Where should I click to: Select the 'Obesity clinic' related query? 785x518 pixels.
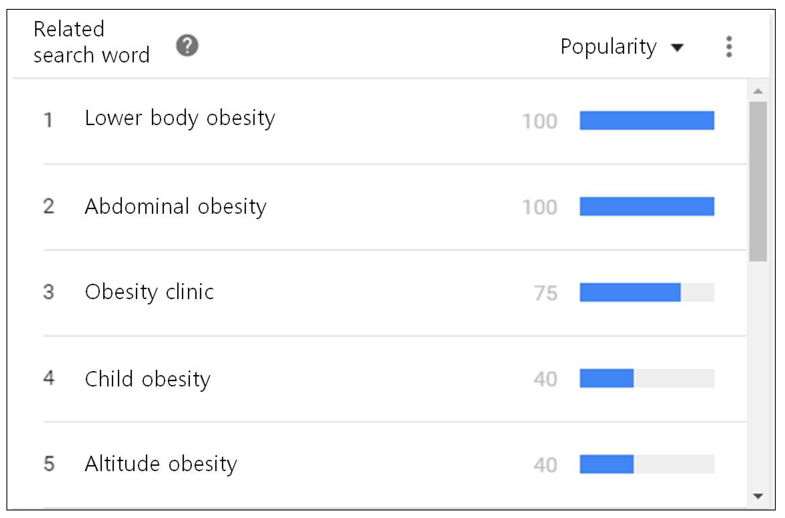point(149,292)
